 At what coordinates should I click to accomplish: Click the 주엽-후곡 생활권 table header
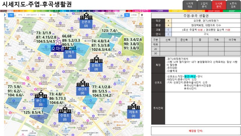196,16
